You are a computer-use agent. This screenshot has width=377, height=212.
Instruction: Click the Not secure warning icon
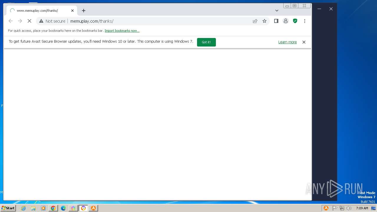[41, 21]
